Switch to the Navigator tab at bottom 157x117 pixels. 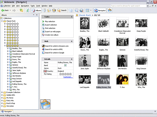tap(7, 112)
